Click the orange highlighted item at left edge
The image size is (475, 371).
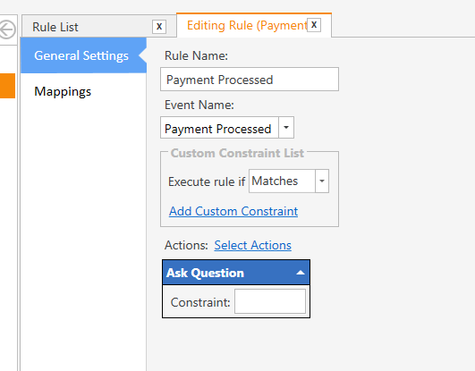click(x=7, y=86)
